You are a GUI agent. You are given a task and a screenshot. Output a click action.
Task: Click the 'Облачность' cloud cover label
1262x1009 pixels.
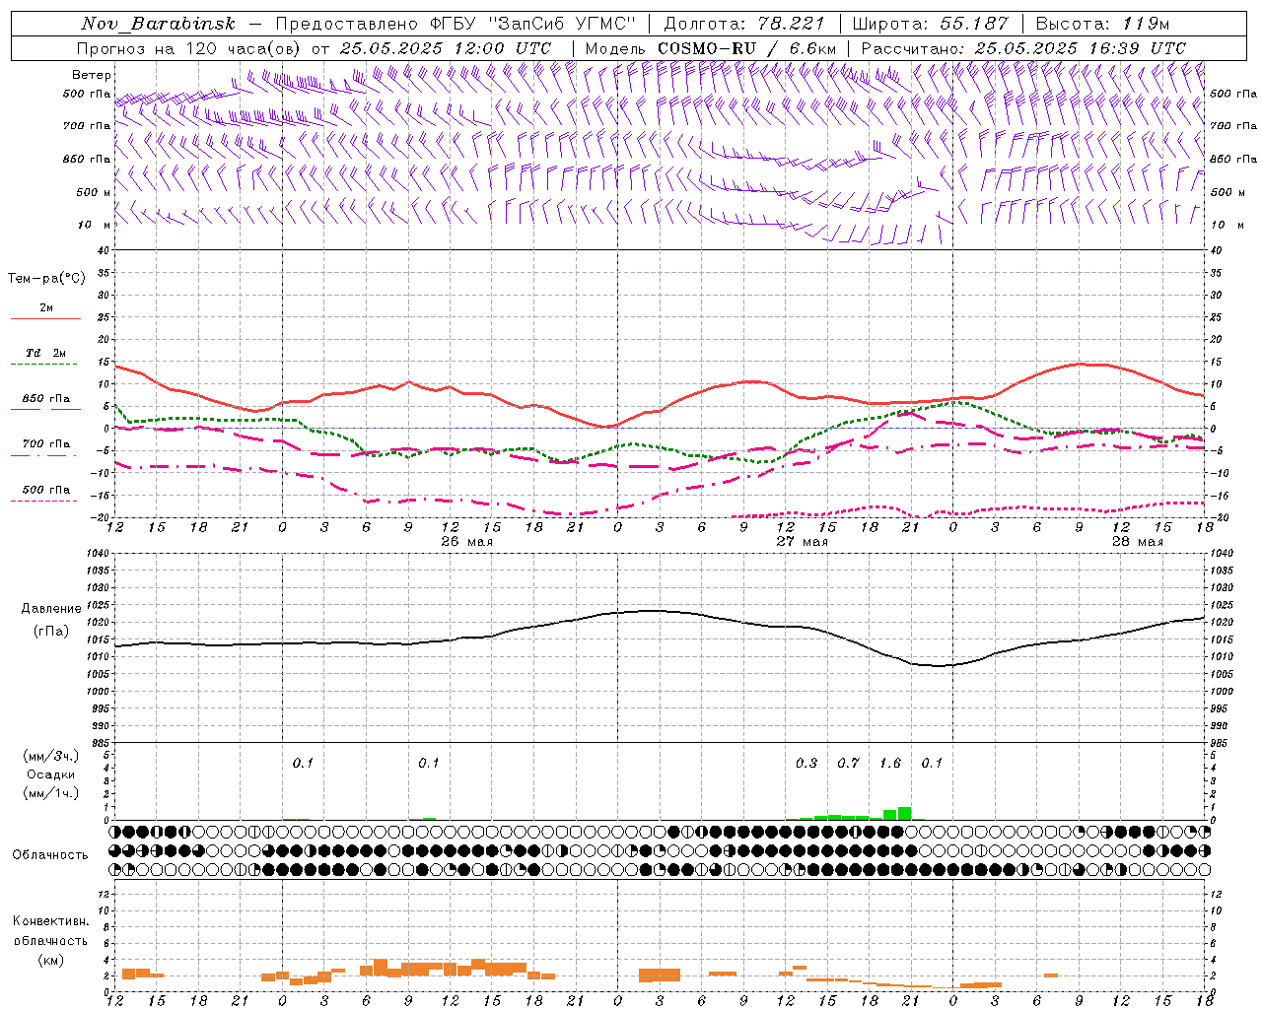pyautogui.click(x=50, y=855)
